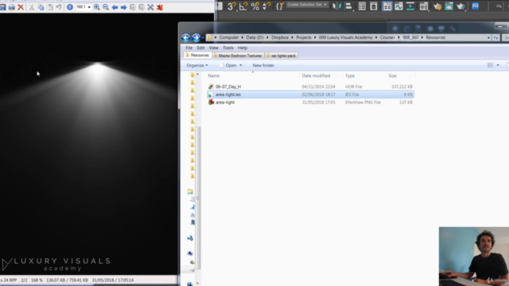Sort files by Date modified column
The height and width of the screenshot is (286, 509).
click(x=316, y=76)
